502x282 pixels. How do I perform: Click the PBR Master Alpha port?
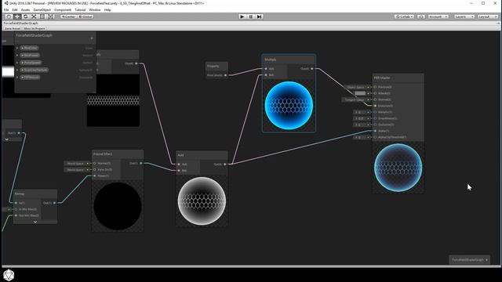click(375, 131)
